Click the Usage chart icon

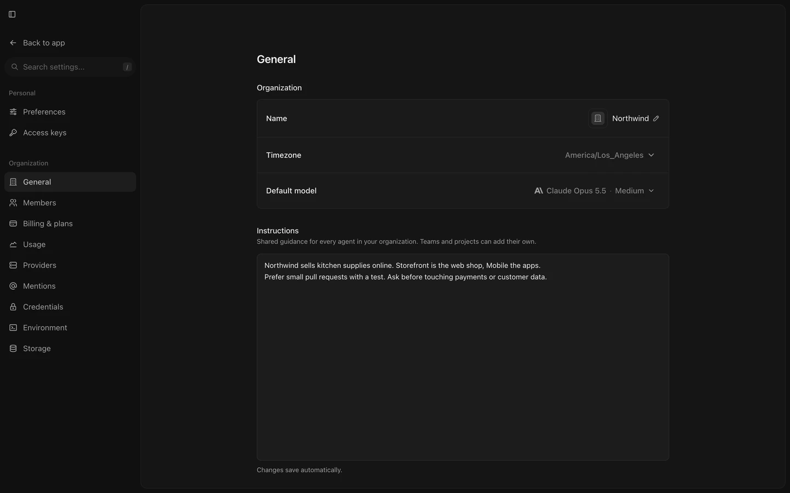[13, 244]
